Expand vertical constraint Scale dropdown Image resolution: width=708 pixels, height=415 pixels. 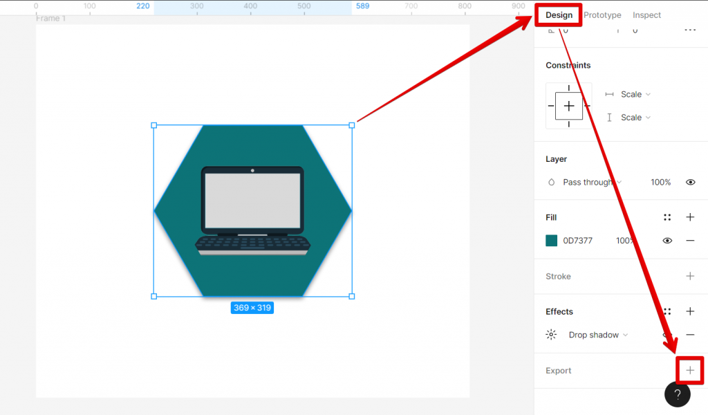click(x=635, y=118)
